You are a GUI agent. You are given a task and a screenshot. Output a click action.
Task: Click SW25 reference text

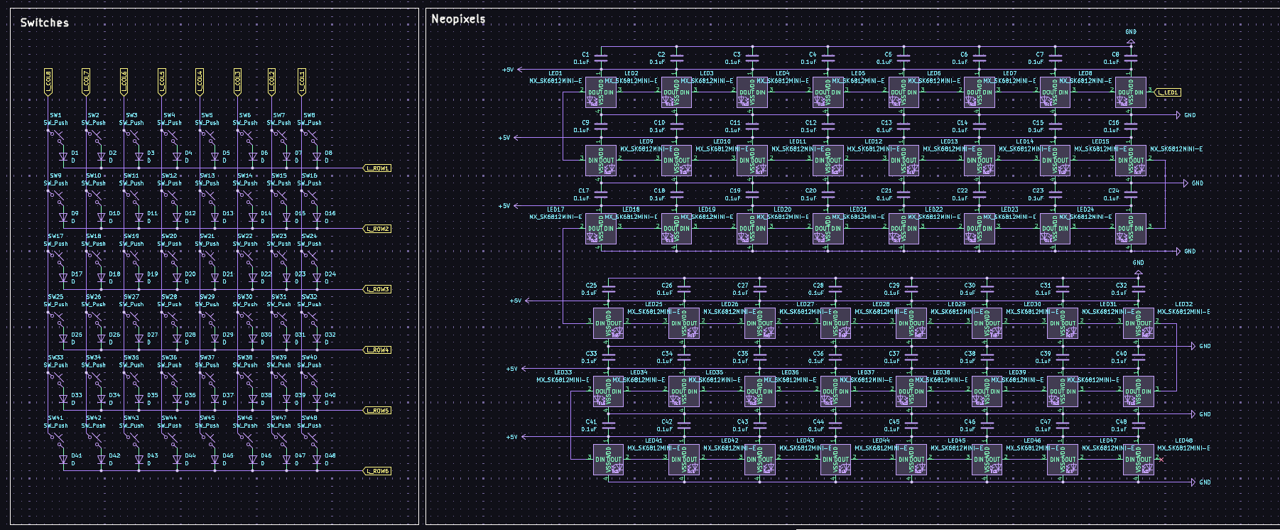pyautogui.click(x=56, y=297)
